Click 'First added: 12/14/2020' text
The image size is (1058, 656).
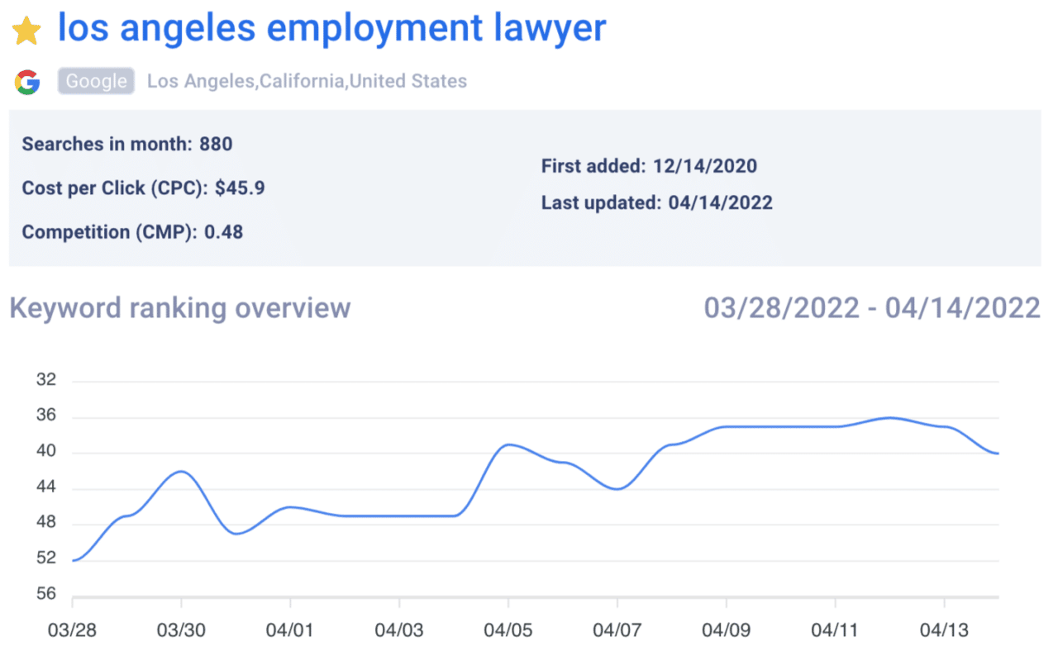coord(649,166)
